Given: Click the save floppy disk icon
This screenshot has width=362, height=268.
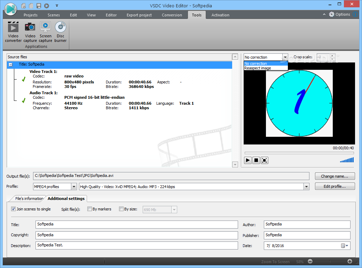Looking at the screenshot, I should pos(39,6).
